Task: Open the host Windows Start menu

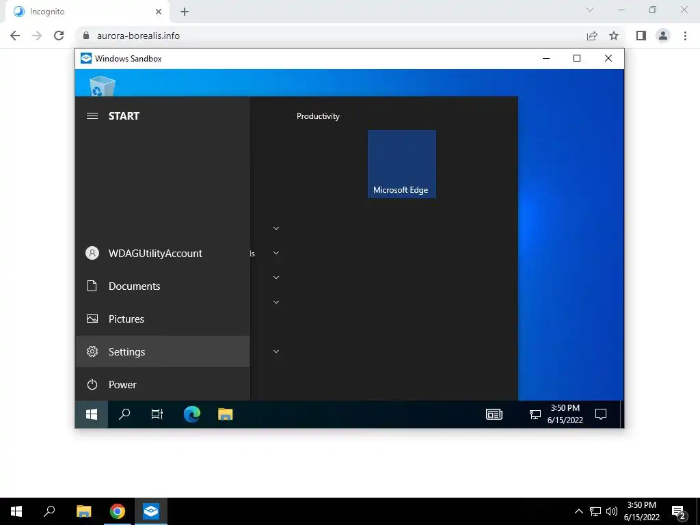Action: tap(16, 511)
